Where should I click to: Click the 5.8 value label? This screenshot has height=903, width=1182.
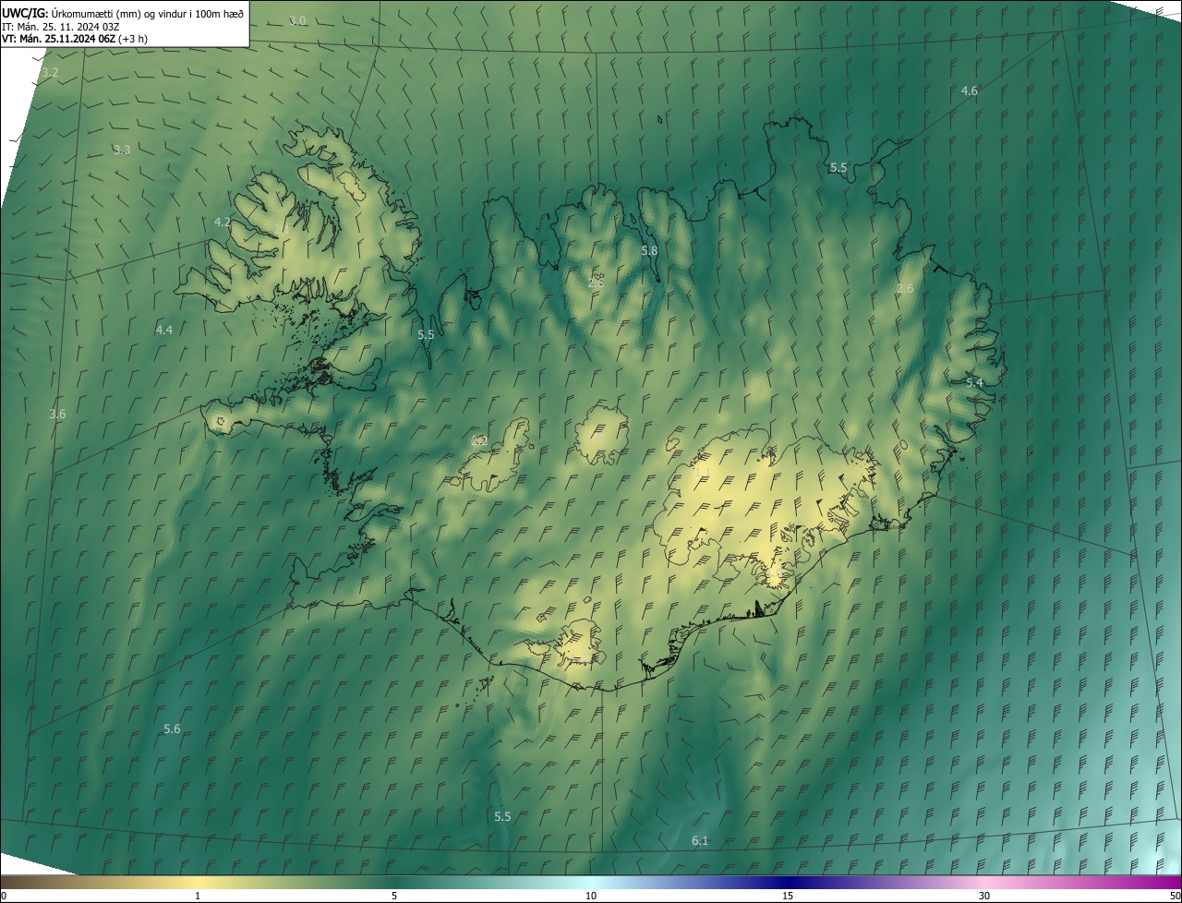(649, 250)
